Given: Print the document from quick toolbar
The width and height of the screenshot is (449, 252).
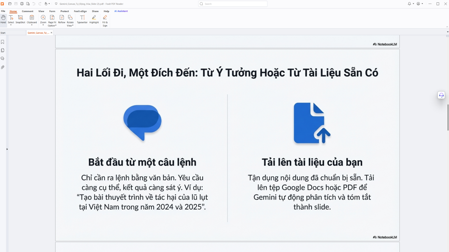Looking at the screenshot, I should click(22, 4).
